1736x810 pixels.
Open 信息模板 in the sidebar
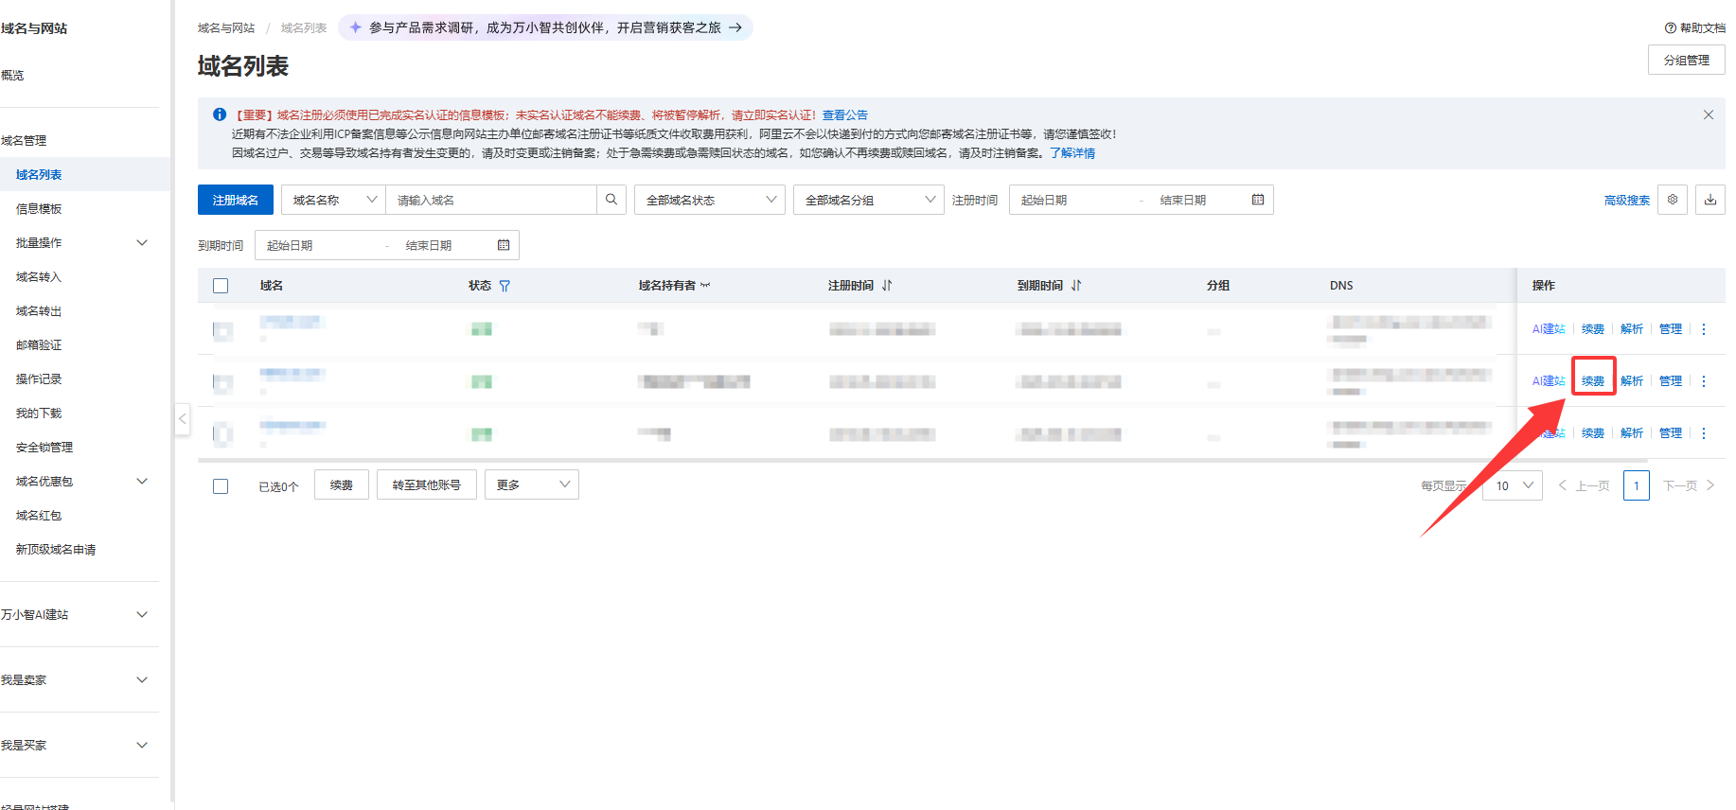click(39, 209)
